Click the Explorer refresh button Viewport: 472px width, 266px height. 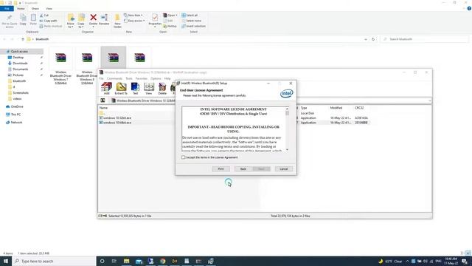[373, 39]
